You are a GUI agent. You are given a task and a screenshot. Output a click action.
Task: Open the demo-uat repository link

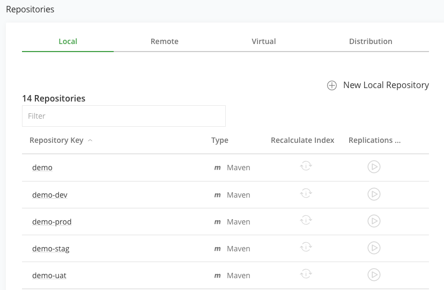click(49, 275)
